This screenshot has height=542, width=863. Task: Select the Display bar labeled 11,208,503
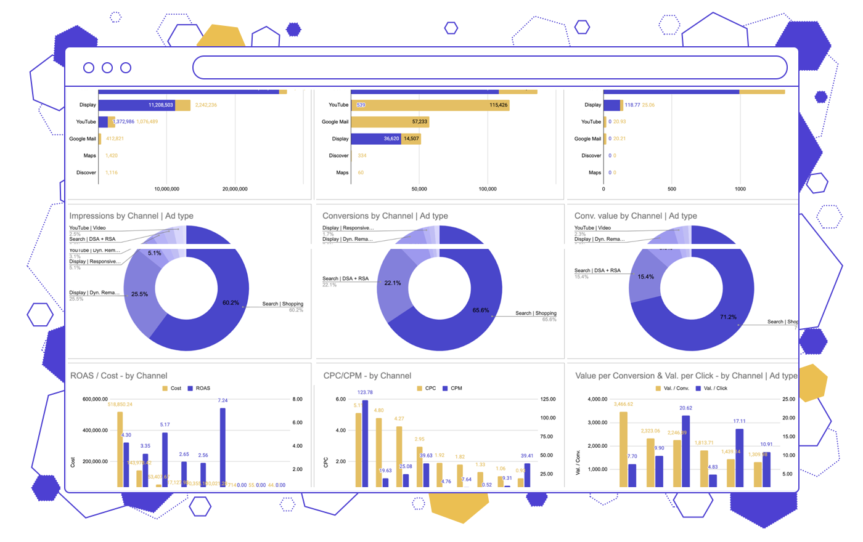coord(136,105)
